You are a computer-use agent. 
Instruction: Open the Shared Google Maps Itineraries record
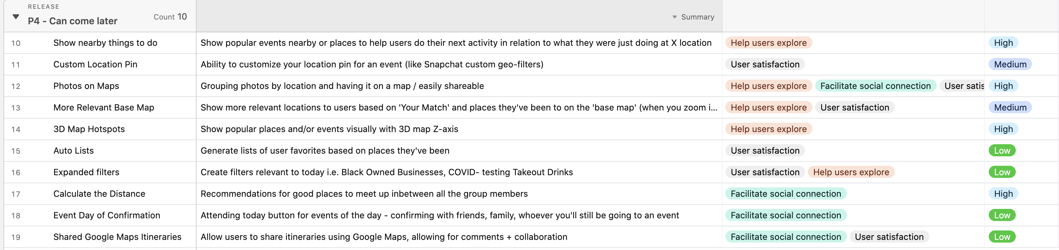pos(117,237)
